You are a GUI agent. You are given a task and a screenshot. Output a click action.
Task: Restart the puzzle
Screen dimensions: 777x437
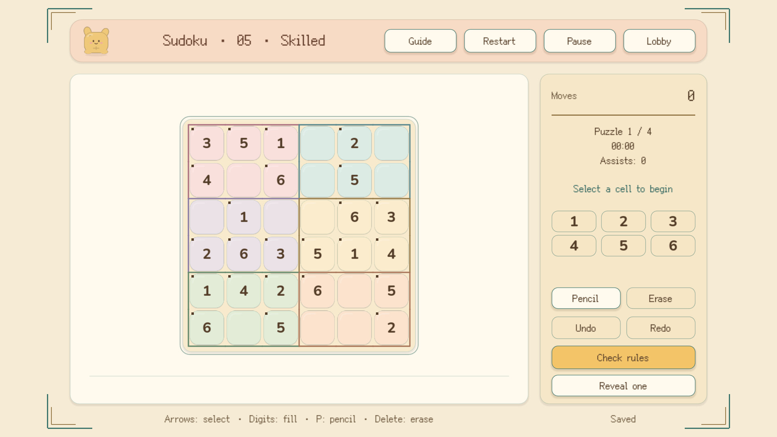[500, 41]
